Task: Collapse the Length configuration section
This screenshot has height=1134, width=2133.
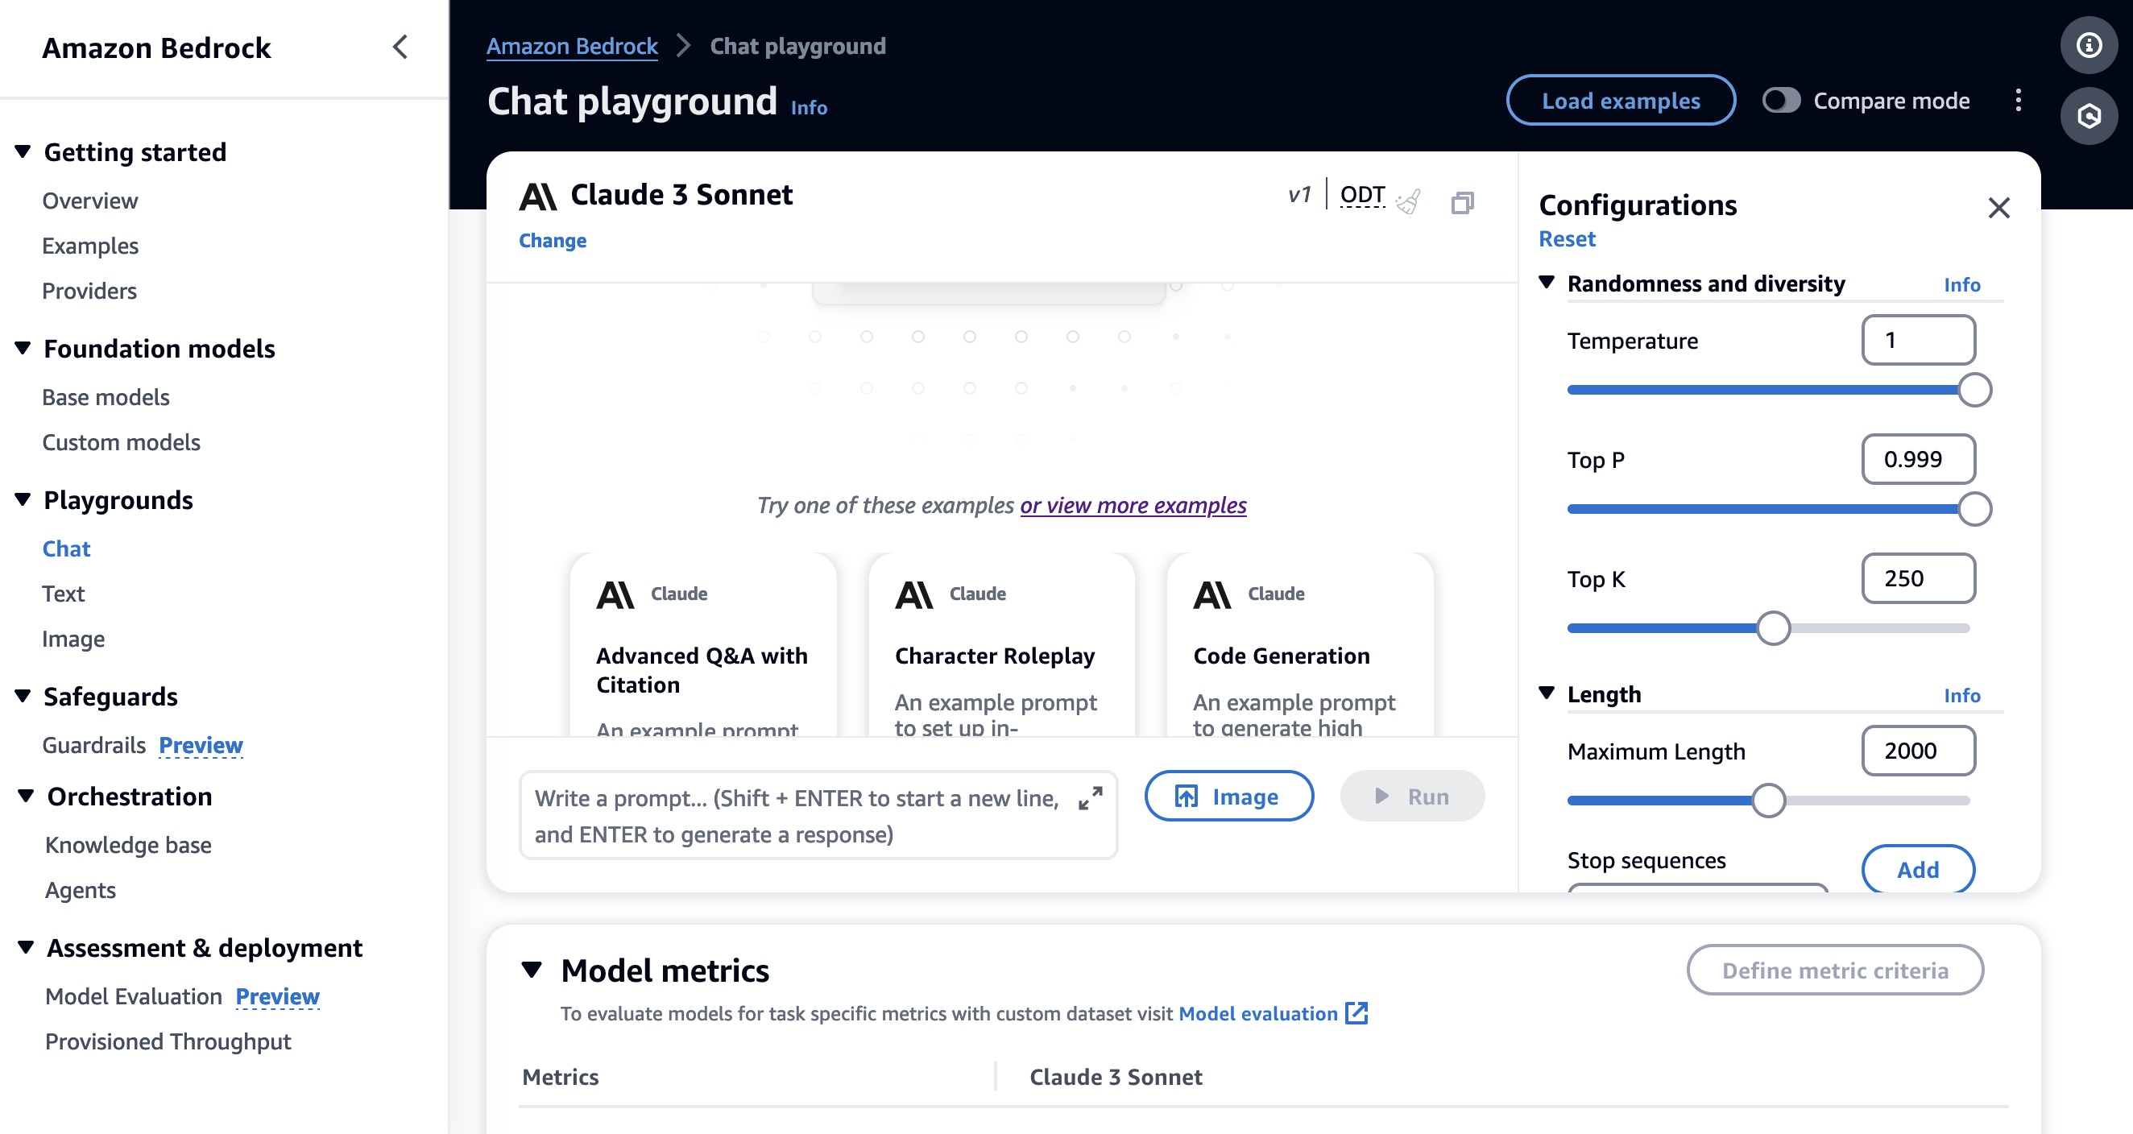Action: (1546, 693)
